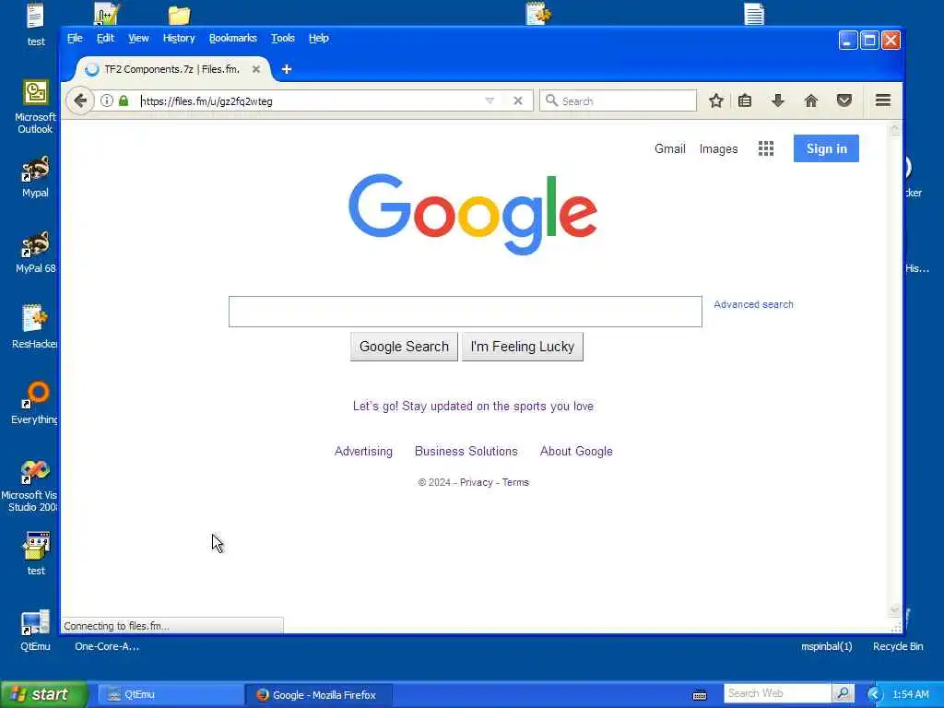The image size is (944, 708).
Task: Open the Advanced search link
Action: point(753,304)
